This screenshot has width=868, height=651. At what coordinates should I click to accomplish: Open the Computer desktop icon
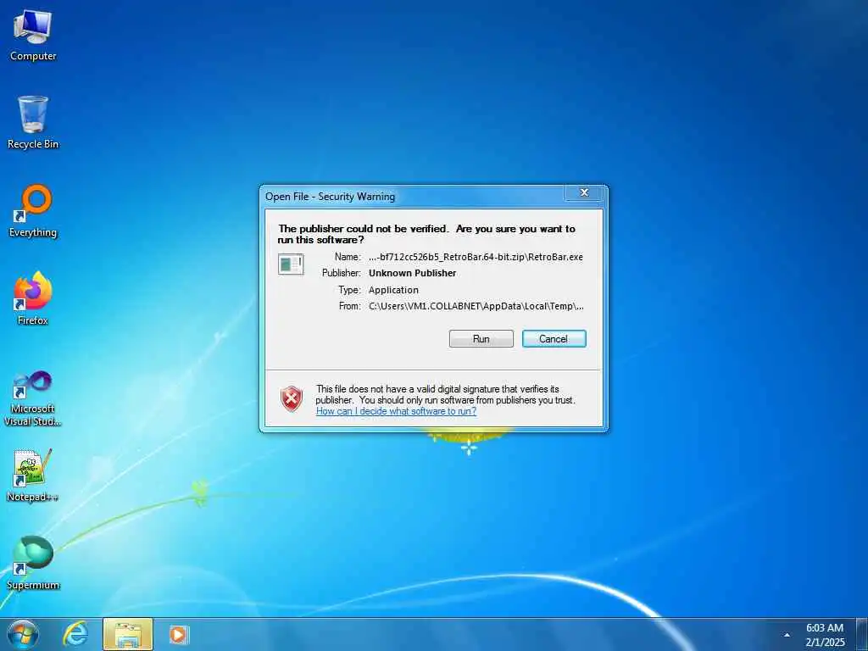33,35
